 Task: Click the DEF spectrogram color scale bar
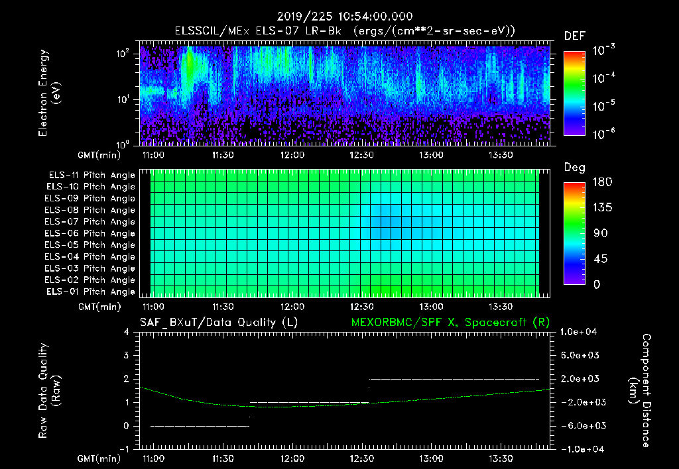[574, 93]
